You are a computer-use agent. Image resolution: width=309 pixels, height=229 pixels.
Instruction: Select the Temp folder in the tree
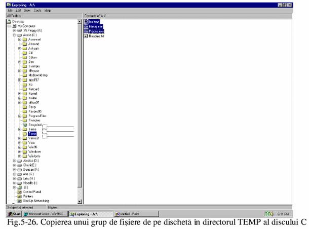pyautogui.click(x=32, y=134)
